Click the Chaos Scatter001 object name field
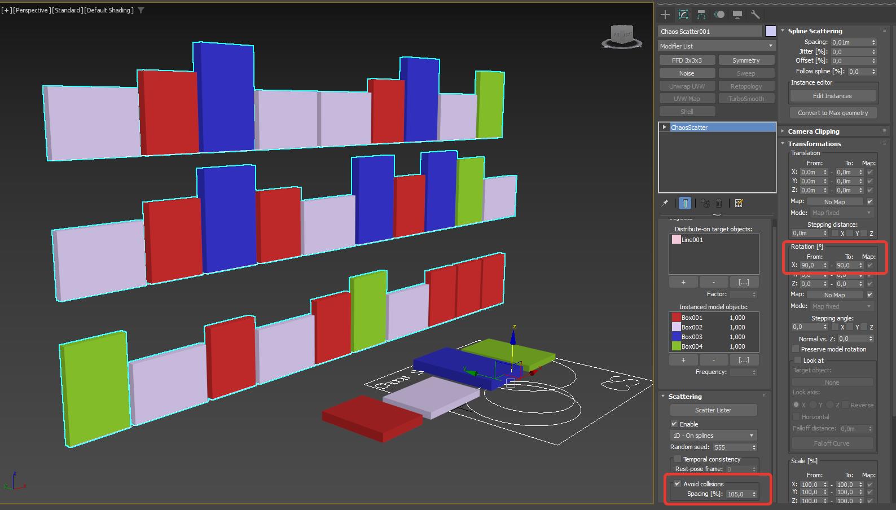The height and width of the screenshot is (510, 896). [x=710, y=32]
